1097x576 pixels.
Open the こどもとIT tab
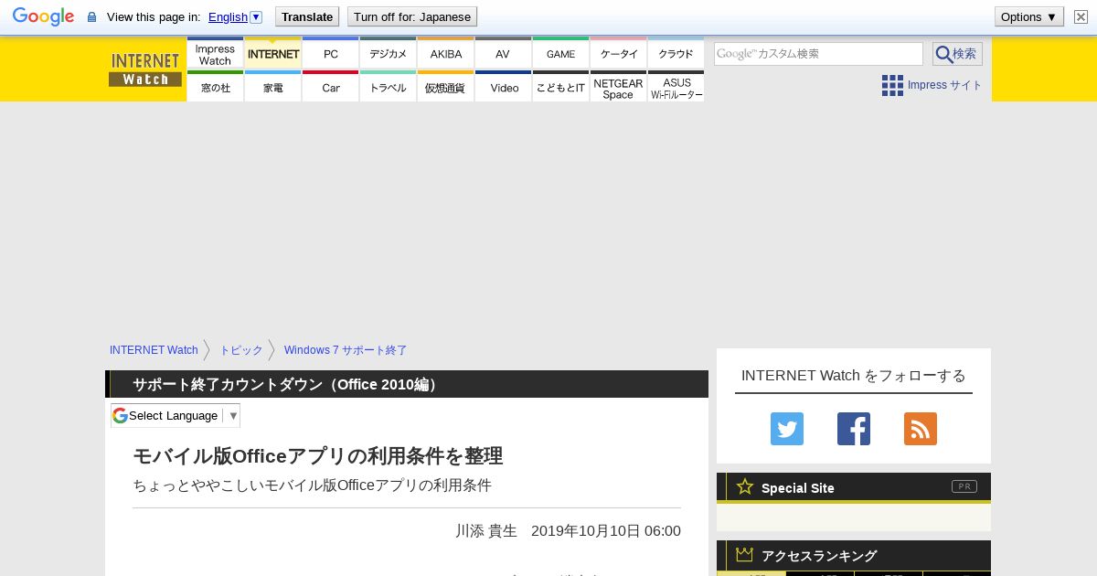560,87
